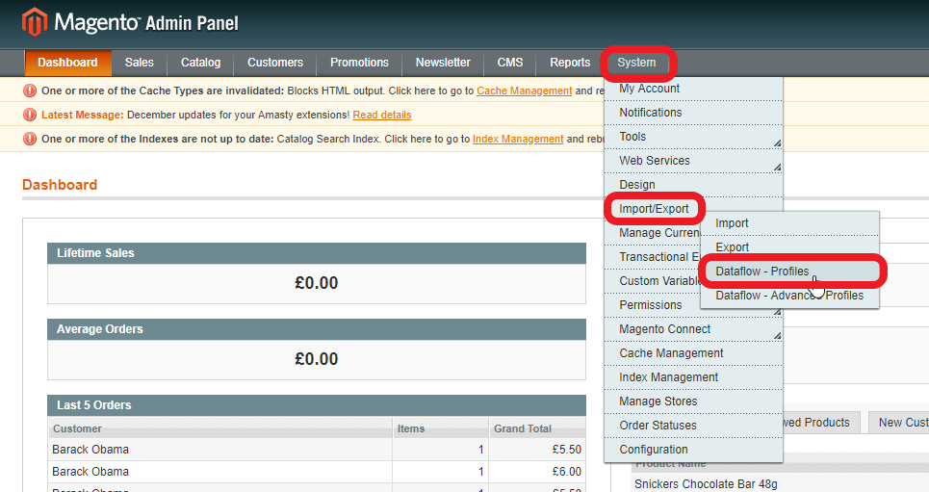This screenshot has height=492, width=929.
Task: Click the Barack Obama £5.50 order row
Action: [317, 450]
